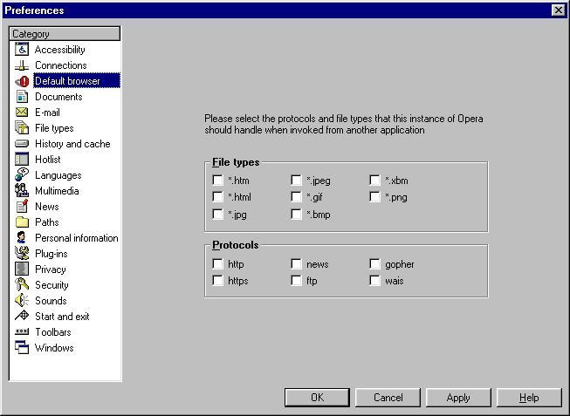Screen dimensions: 570x416
Task: Click the History and cache drive icon
Action: click(22, 144)
